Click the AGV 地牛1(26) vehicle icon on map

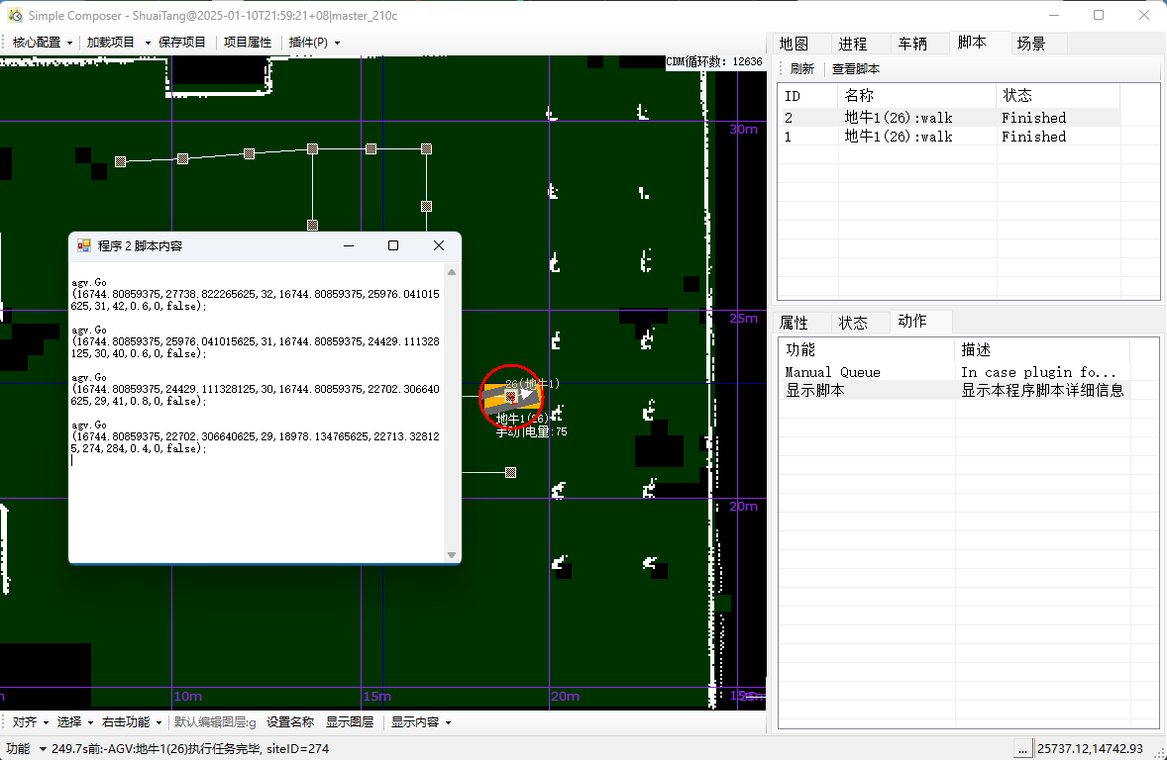tap(510, 396)
